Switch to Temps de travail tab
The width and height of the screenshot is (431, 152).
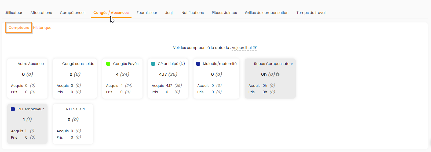(311, 13)
